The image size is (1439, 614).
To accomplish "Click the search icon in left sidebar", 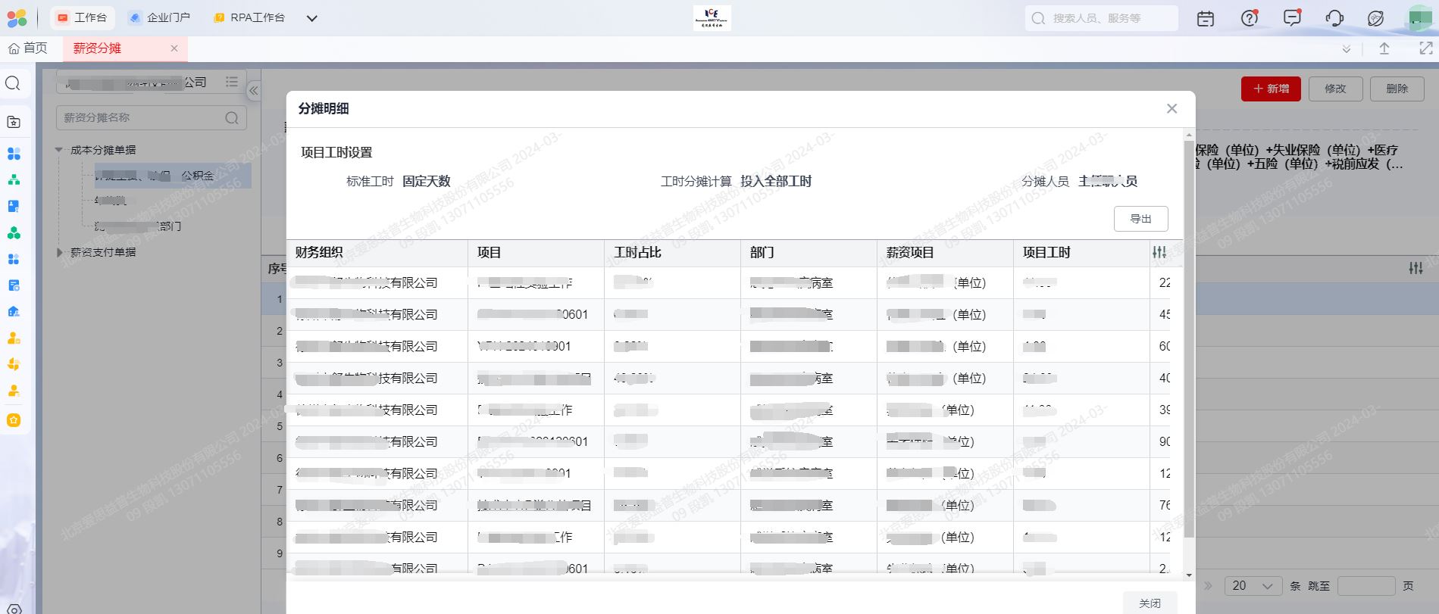I will pyautogui.click(x=13, y=83).
